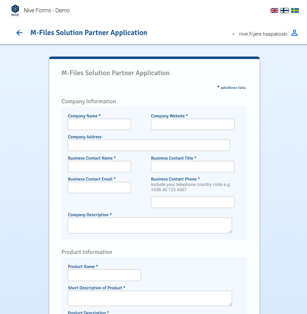Click the nive.fi\jere.haapakoski username
The height and width of the screenshot is (314, 307).
click(x=263, y=34)
